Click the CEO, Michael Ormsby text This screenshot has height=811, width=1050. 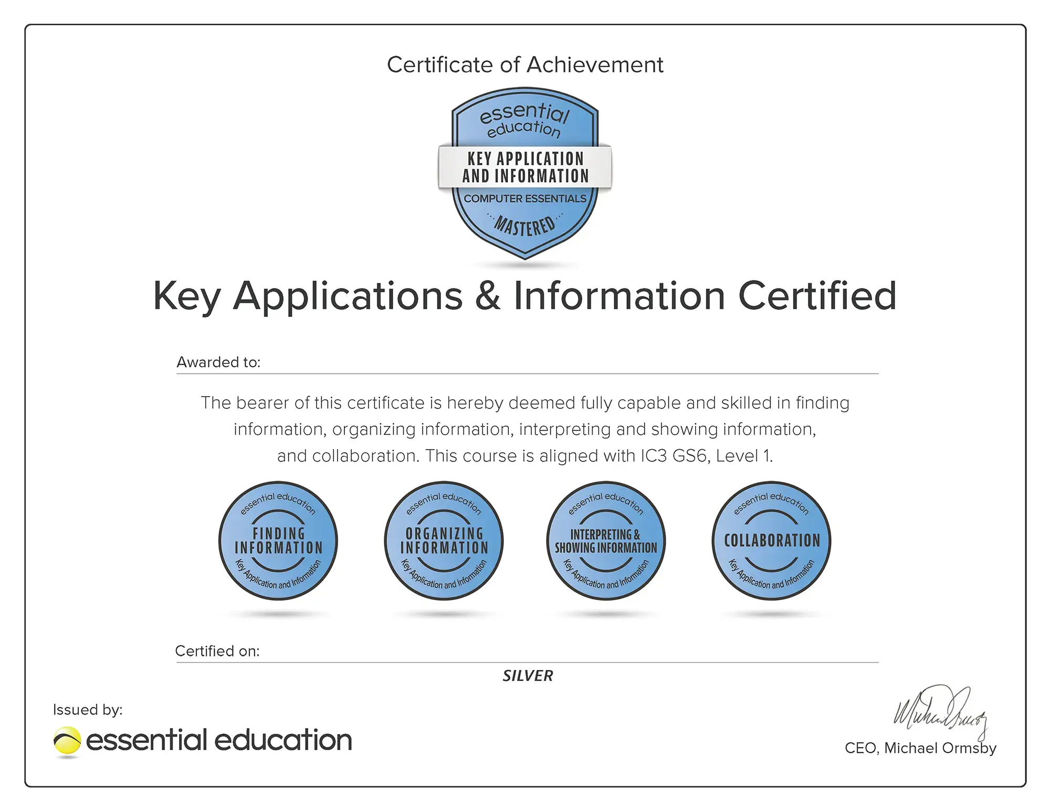[920, 748]
